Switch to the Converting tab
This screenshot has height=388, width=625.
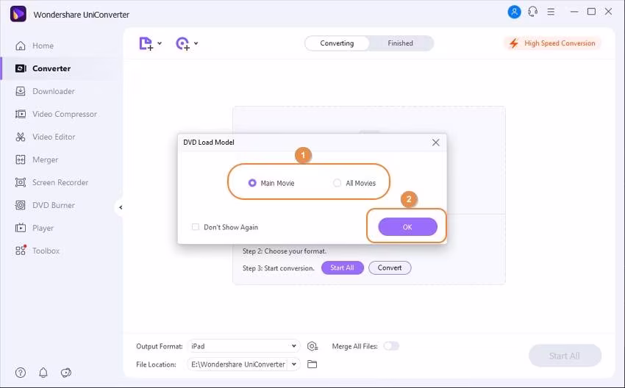pos(337,43)
